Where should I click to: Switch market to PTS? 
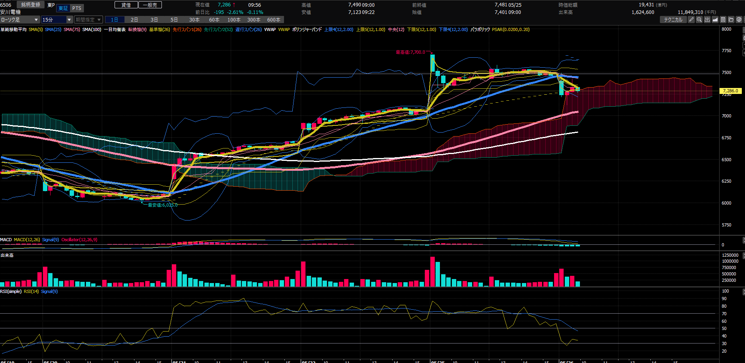pyautogui.click(x=77, y=8)
